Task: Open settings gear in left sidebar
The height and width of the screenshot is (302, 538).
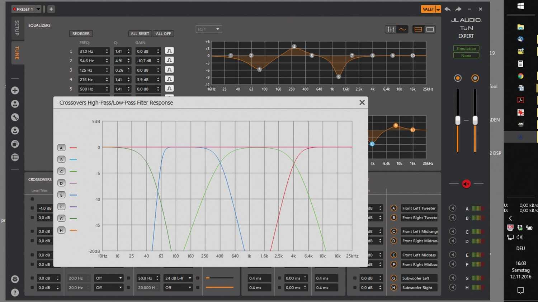Action: 15,279
